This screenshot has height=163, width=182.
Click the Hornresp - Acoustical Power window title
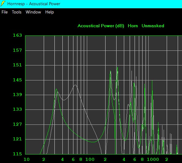tap(34, 4)
